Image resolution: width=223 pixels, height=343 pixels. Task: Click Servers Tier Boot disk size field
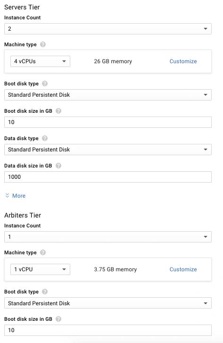[108, 122]
